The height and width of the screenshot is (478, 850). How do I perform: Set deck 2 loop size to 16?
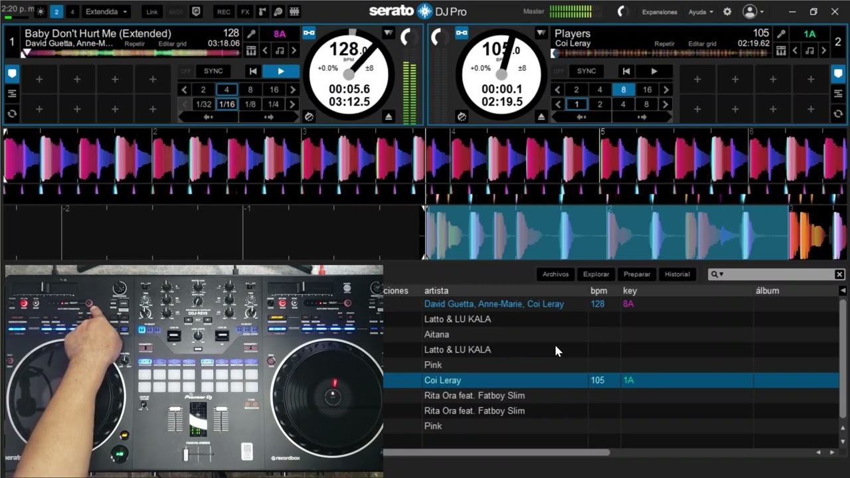click(647, 90)
